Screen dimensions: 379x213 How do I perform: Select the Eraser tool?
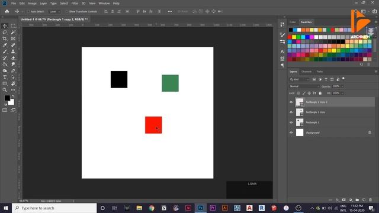tap(13, 58)
